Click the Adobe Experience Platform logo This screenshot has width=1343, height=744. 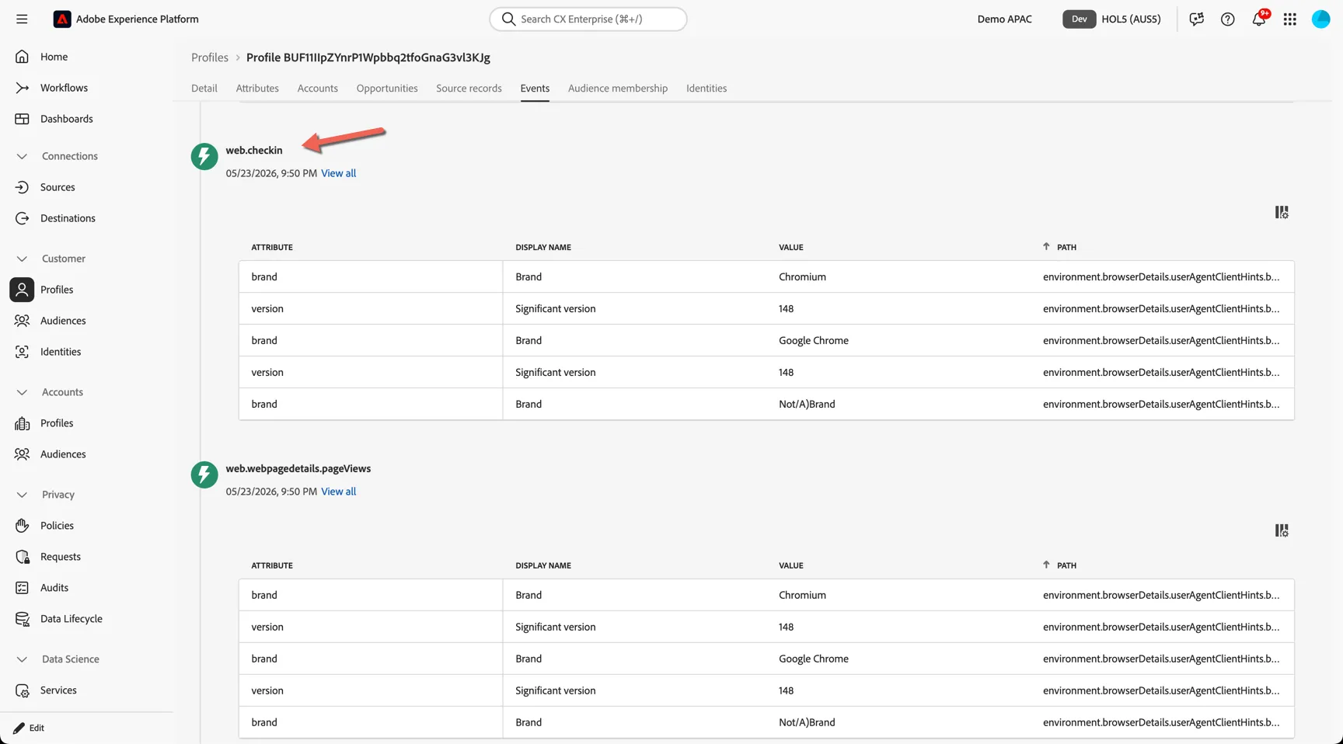tap(62, 19)
